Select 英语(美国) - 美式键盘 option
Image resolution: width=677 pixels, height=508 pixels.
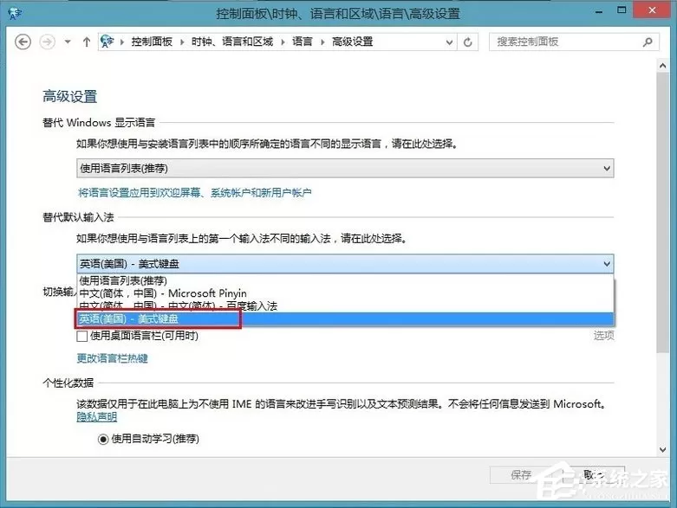tap(345, 318)
